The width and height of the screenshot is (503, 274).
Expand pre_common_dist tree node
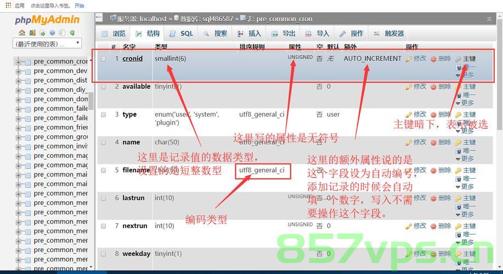[x=18, y=81]
